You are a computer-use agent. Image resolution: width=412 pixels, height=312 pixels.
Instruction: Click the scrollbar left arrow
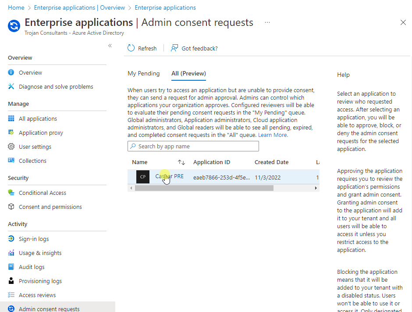point(131,188)
